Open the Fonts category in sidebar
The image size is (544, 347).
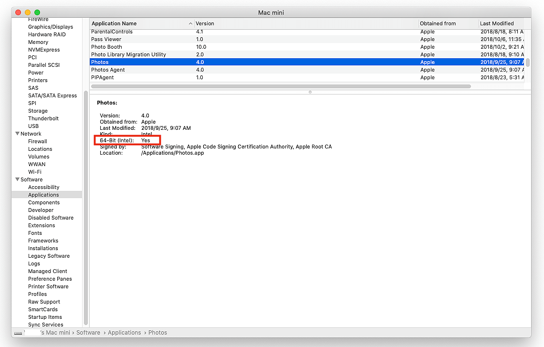pyautogui.click(x=35, y=233)
